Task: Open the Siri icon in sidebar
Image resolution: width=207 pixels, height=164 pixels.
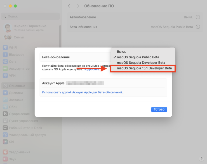Action: (x=5, y=142)
